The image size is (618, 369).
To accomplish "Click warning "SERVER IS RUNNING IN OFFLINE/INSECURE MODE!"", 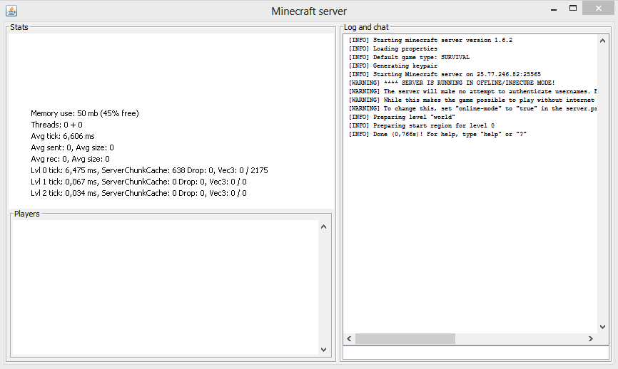I will 452,83.
